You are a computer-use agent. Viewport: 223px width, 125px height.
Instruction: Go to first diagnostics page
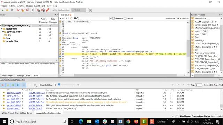[x=173, y=85]
